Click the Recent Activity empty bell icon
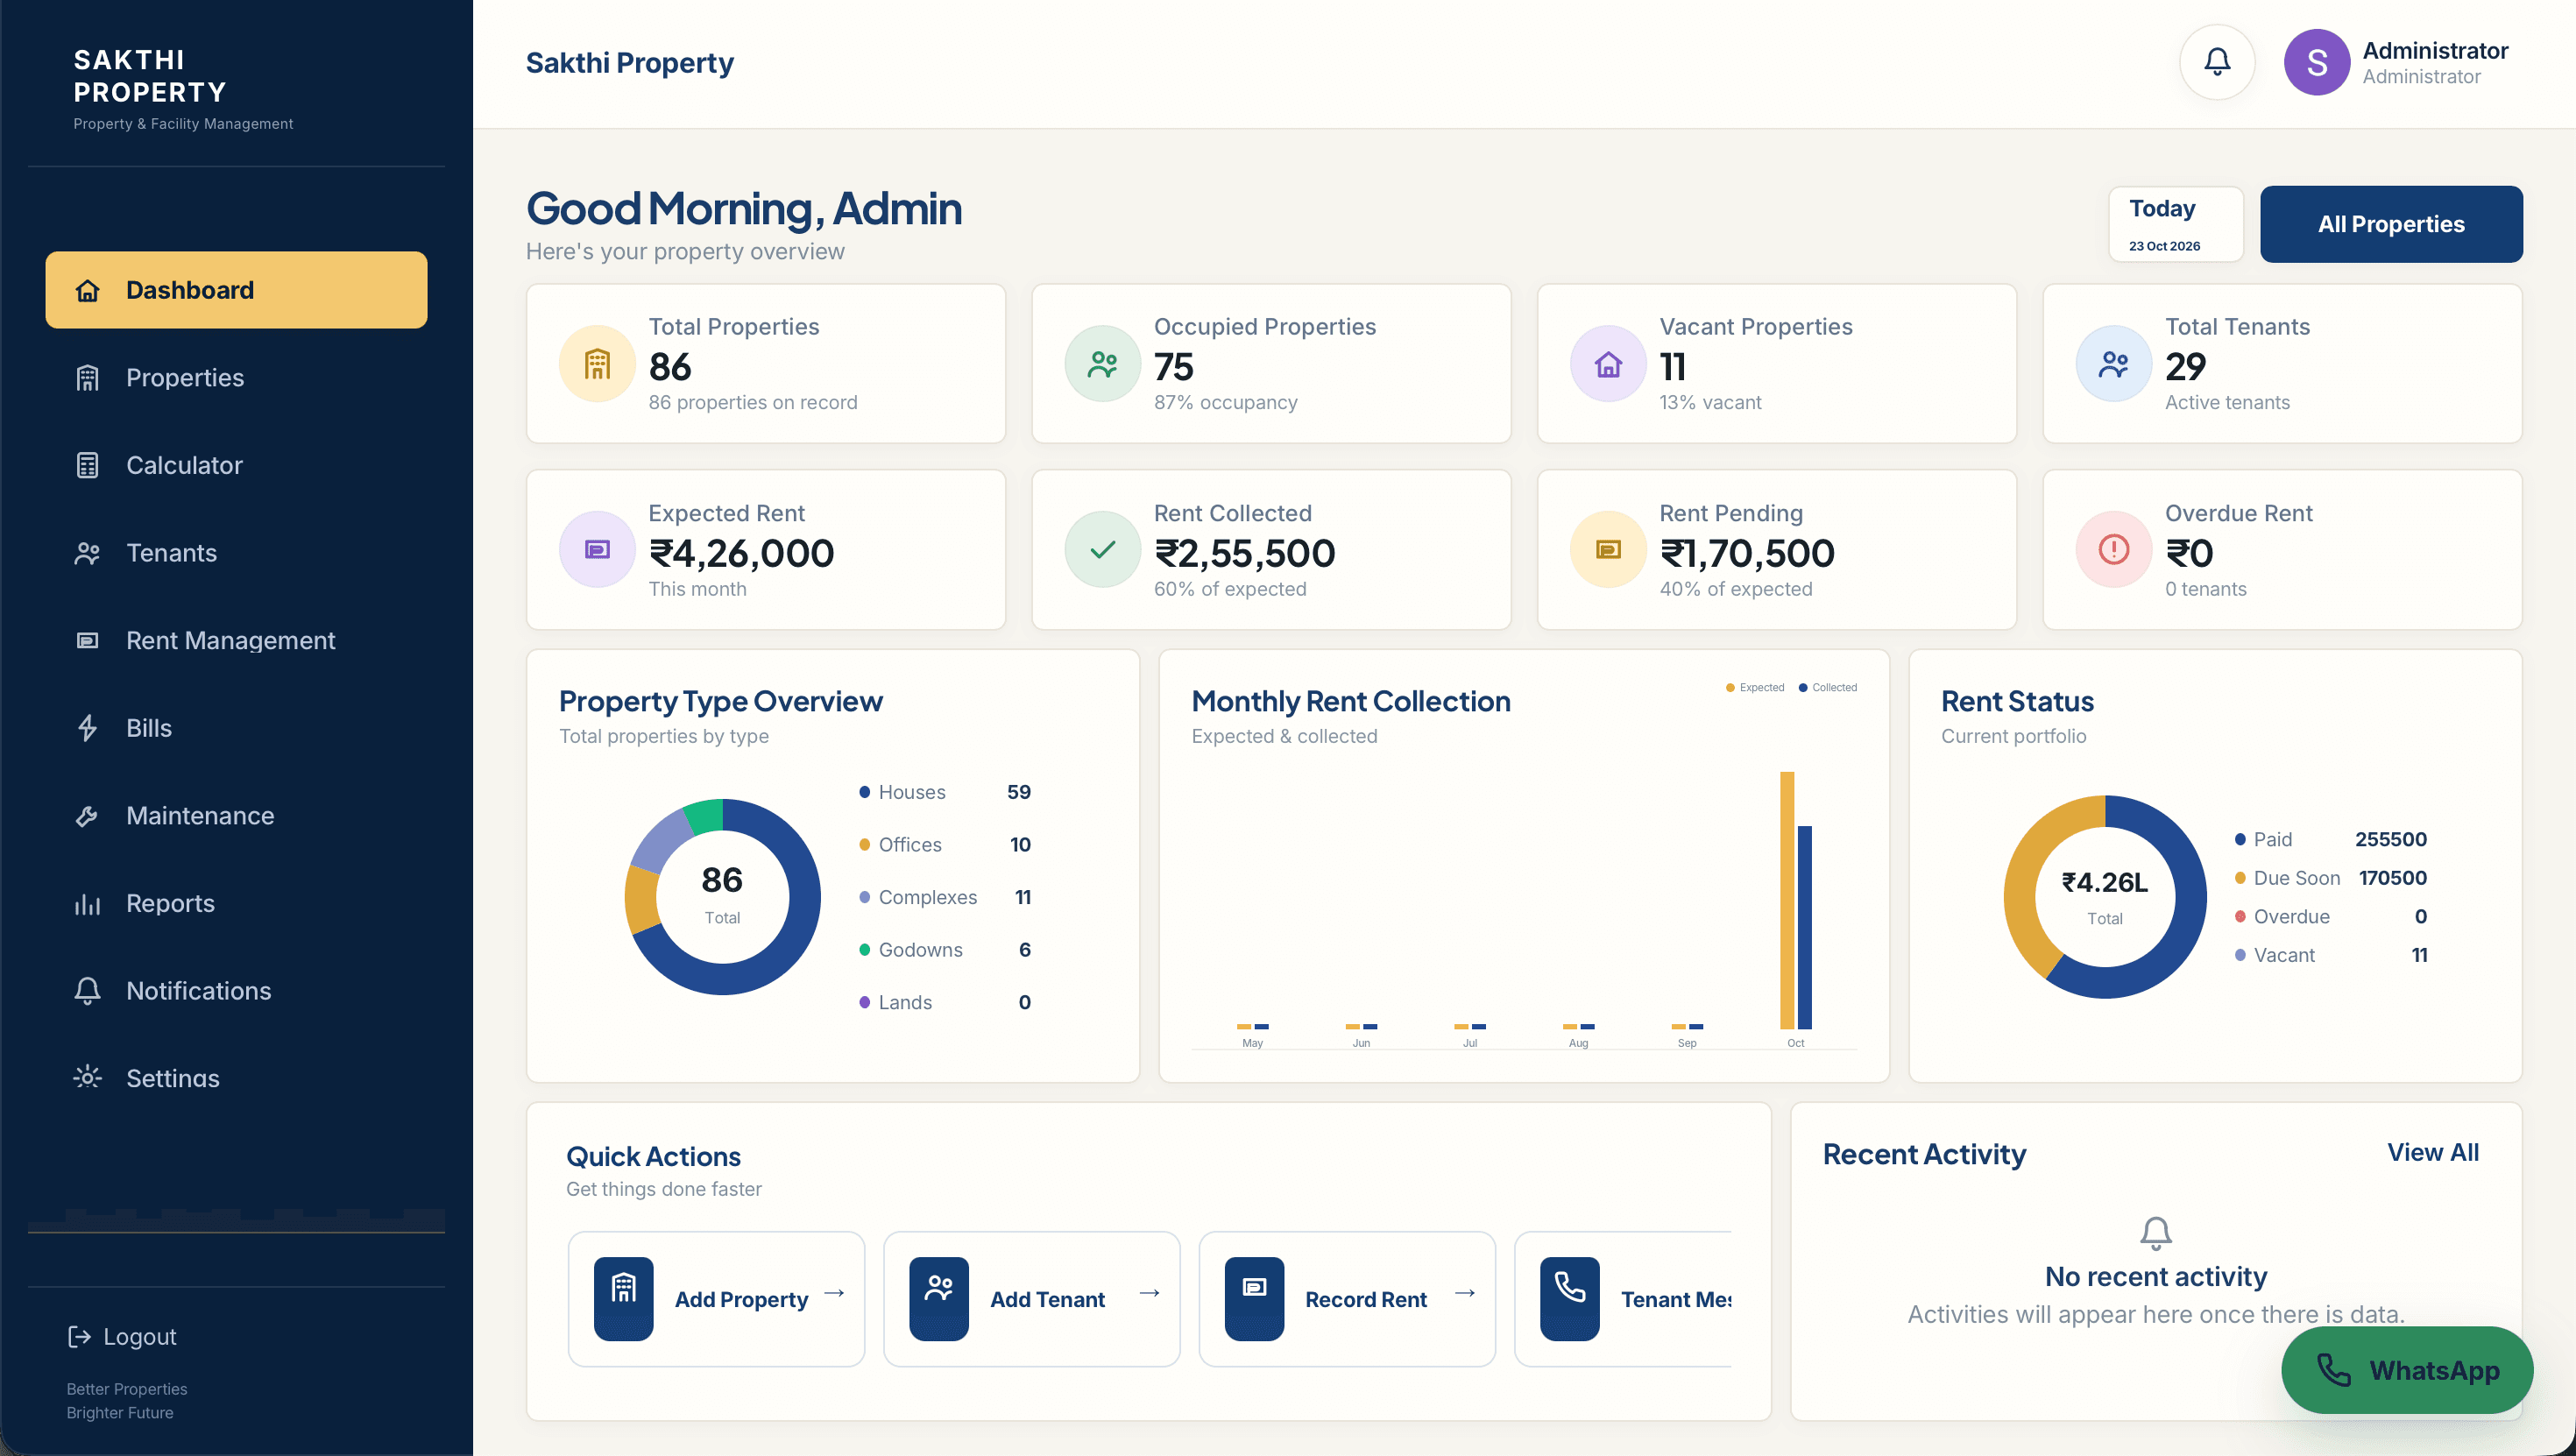2576x1456 pixels. click(x=2156, y=1233)
